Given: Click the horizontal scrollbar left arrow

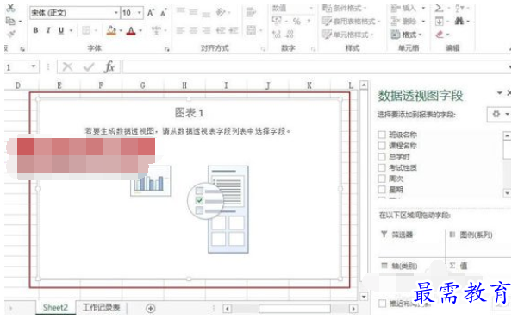Looking at the screenshot, I should click(227, 309).
